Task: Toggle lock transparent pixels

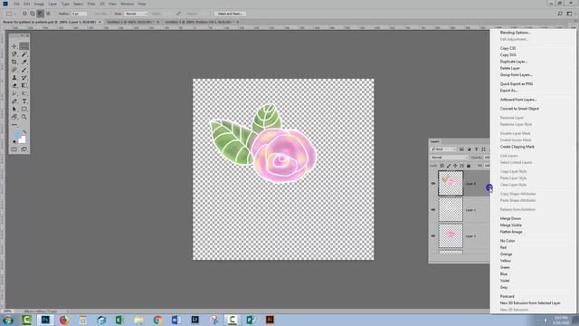Action: pyautogui.click(x=442, y=166)
